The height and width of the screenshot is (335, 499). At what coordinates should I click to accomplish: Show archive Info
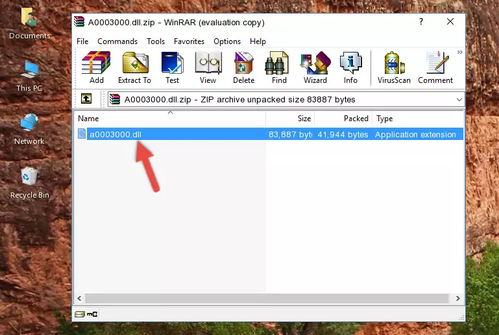click(350, 67)
